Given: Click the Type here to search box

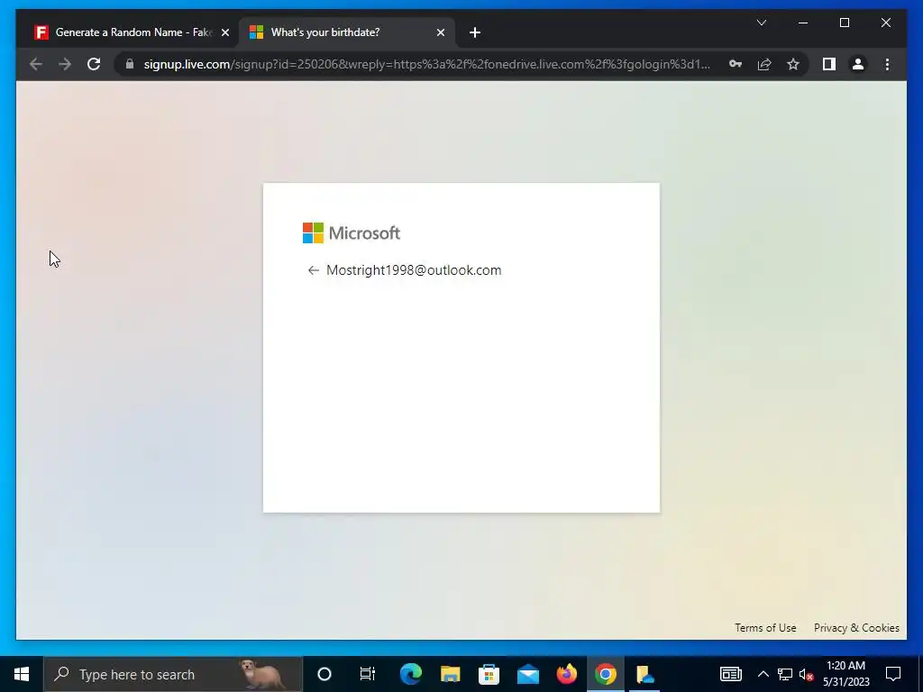Looking at the screenshot, I should click(173, 674).
